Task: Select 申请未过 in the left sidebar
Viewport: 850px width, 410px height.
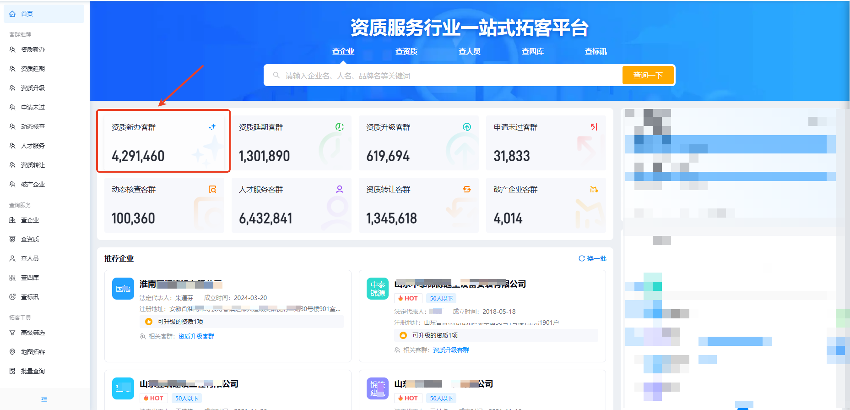Action: point(33,107)
